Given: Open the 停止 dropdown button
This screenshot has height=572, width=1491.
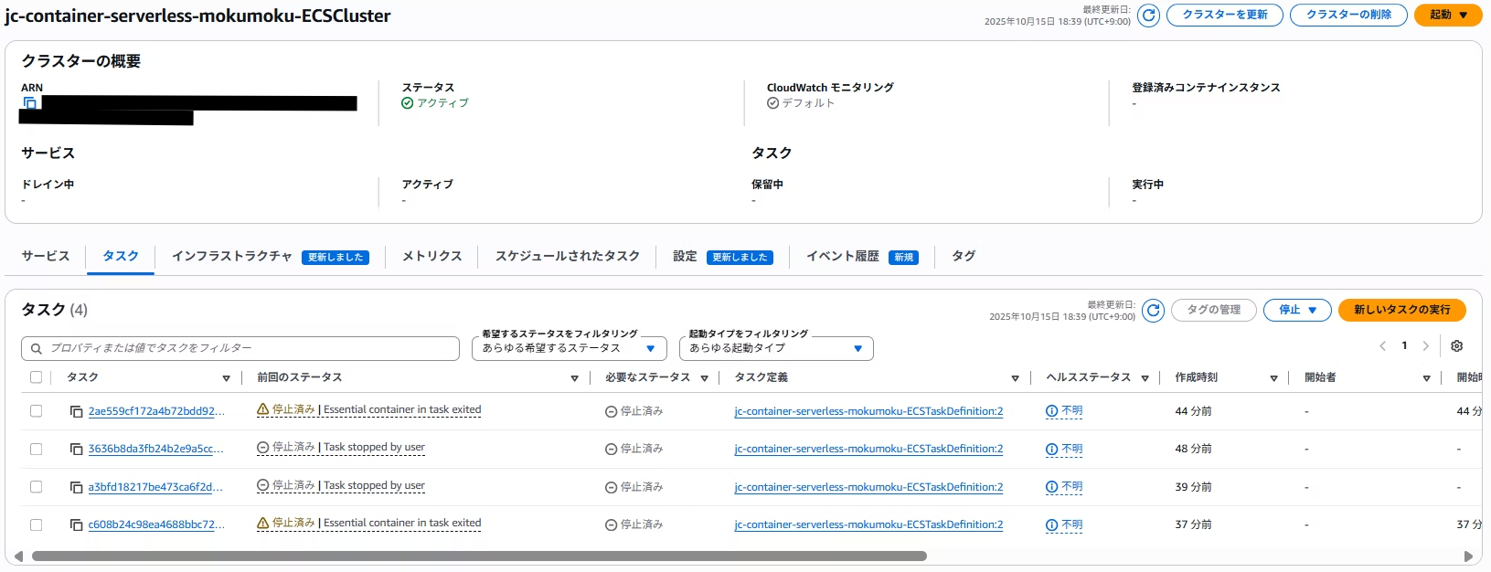Looking at the screenshot, I should (1297, 310).
